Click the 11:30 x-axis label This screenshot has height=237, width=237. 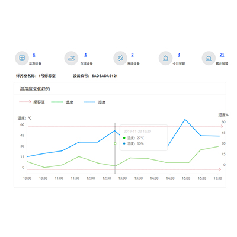pos(75,178)
